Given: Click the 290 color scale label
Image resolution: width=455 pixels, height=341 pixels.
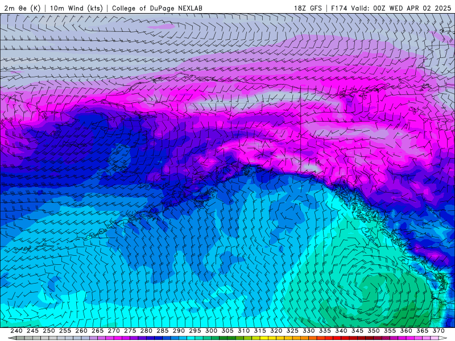Looking at the screenshot, I should [179, 331].
